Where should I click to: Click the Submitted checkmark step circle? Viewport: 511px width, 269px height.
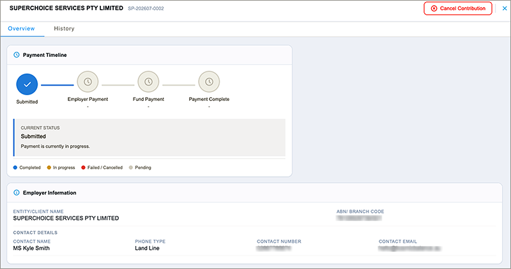point(27,84)
